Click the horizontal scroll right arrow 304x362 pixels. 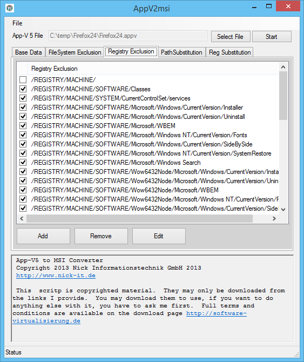click(274, 218)
